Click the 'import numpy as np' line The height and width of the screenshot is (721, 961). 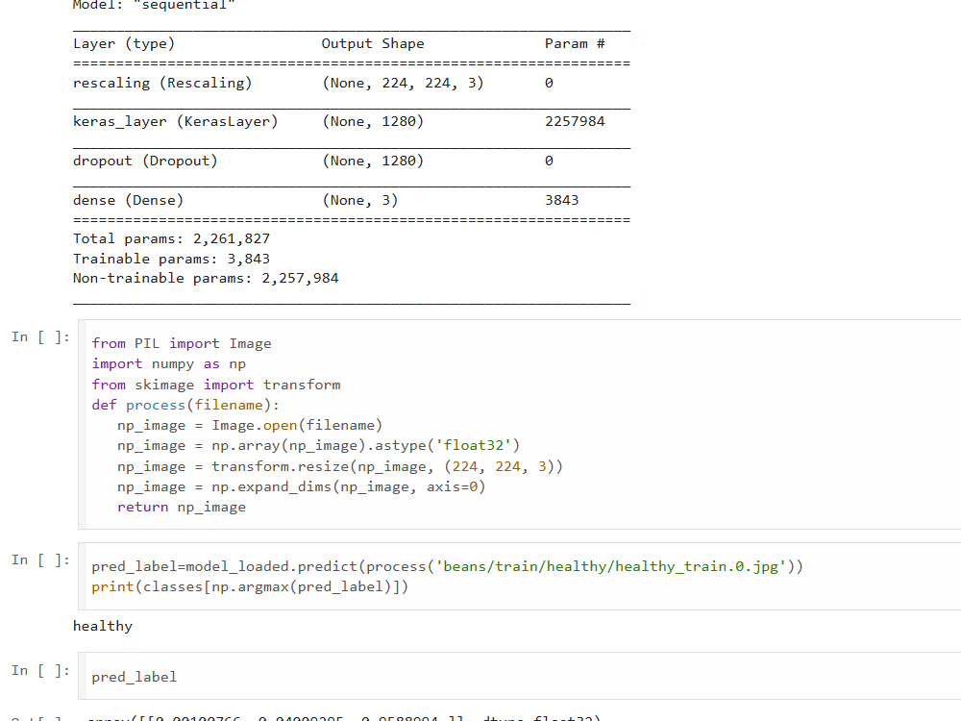pos(168,364)
